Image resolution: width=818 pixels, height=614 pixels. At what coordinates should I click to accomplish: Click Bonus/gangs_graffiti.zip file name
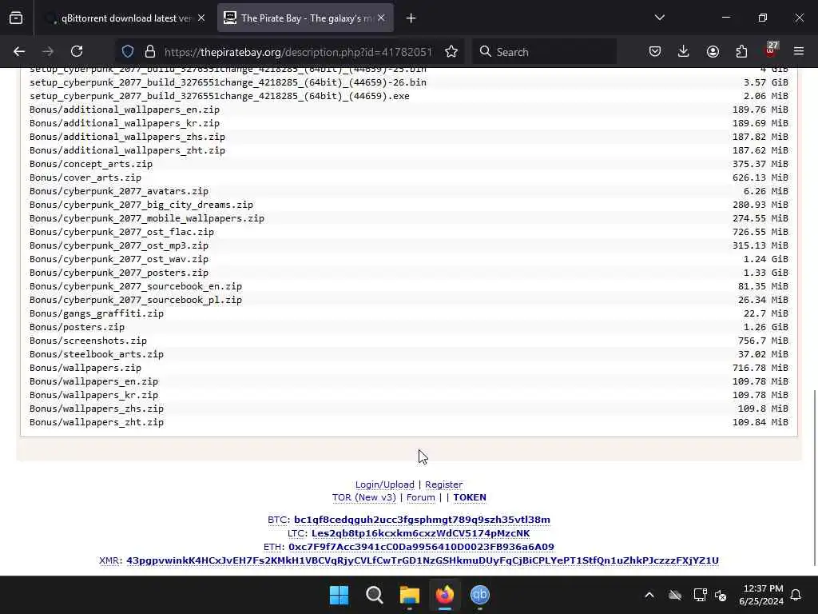[x=97, y=313]
